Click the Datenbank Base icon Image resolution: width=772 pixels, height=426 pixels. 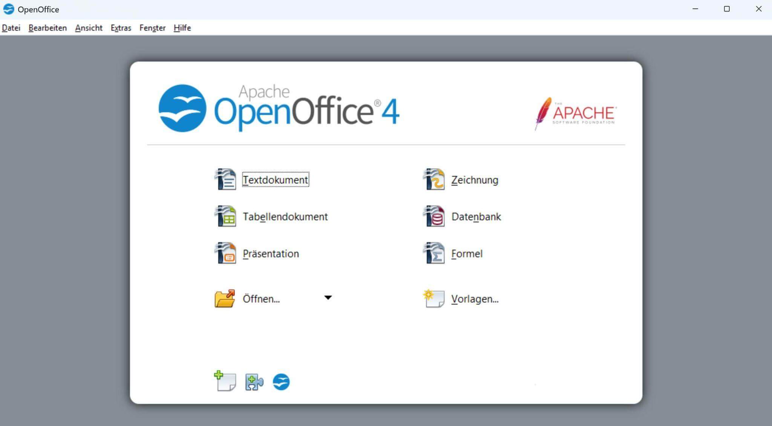point(434,216)
